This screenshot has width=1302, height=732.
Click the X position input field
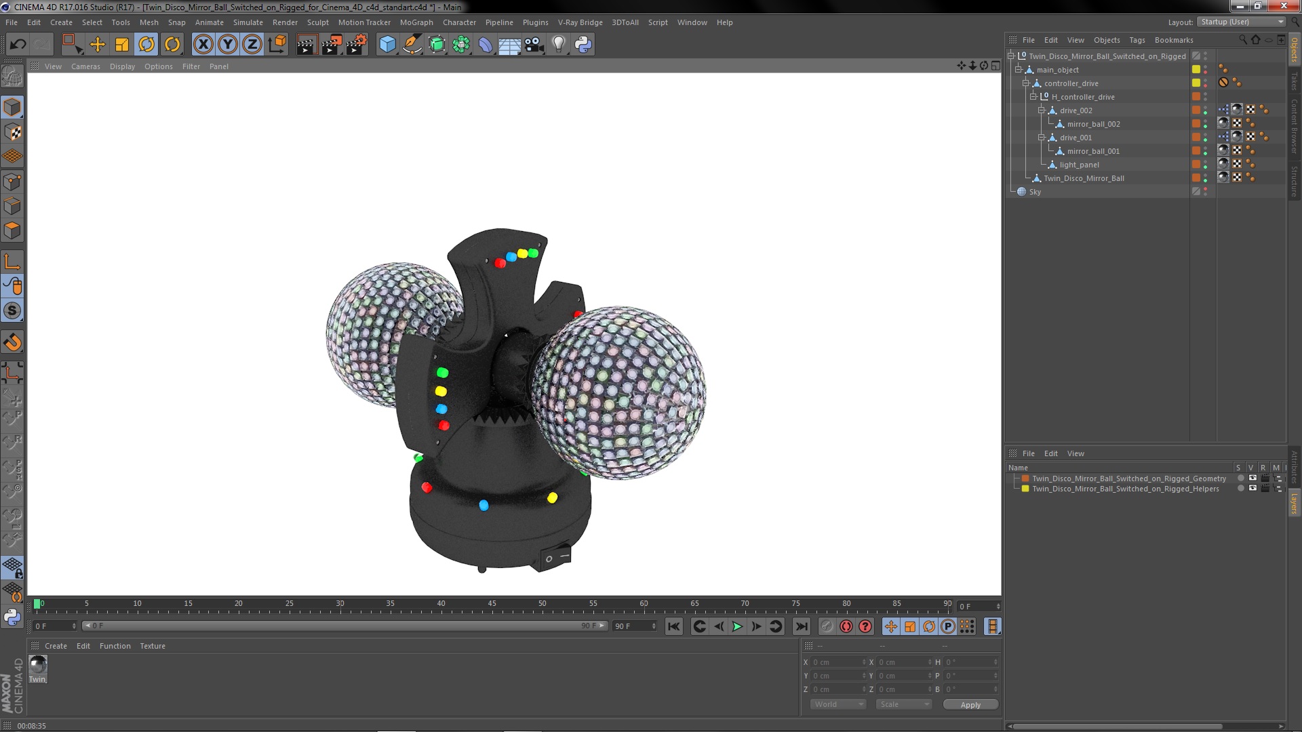[x=839, y=662]
